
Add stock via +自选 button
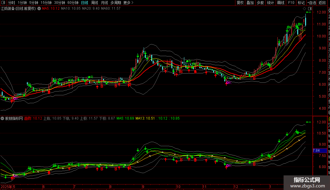pos(312,3)
